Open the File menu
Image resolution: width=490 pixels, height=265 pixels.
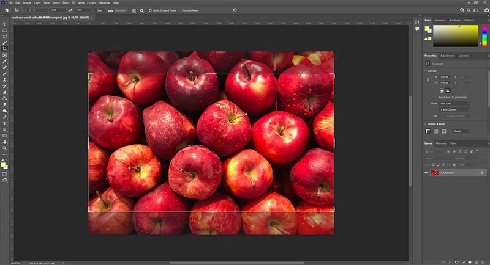coord(10,3)
